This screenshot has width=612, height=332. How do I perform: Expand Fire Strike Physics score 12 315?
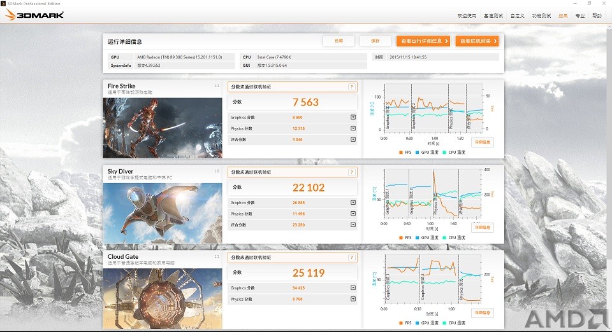[353, 128]
